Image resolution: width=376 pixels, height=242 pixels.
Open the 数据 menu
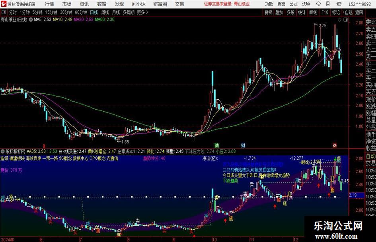tap(102, 4)
